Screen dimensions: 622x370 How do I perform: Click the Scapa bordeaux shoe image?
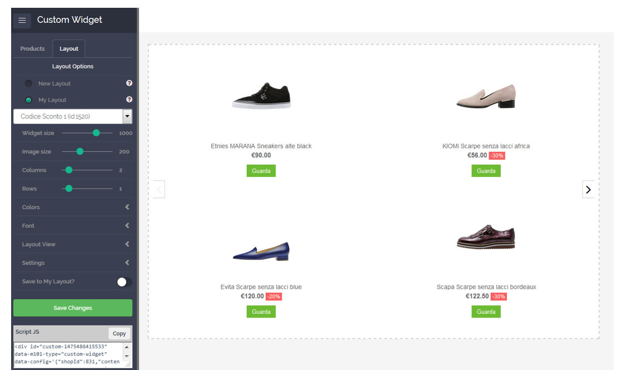pos(486,237)
